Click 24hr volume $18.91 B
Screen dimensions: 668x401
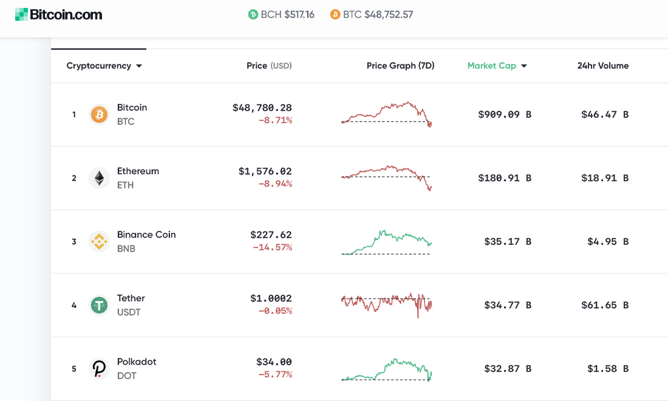[x=605, y=178]
